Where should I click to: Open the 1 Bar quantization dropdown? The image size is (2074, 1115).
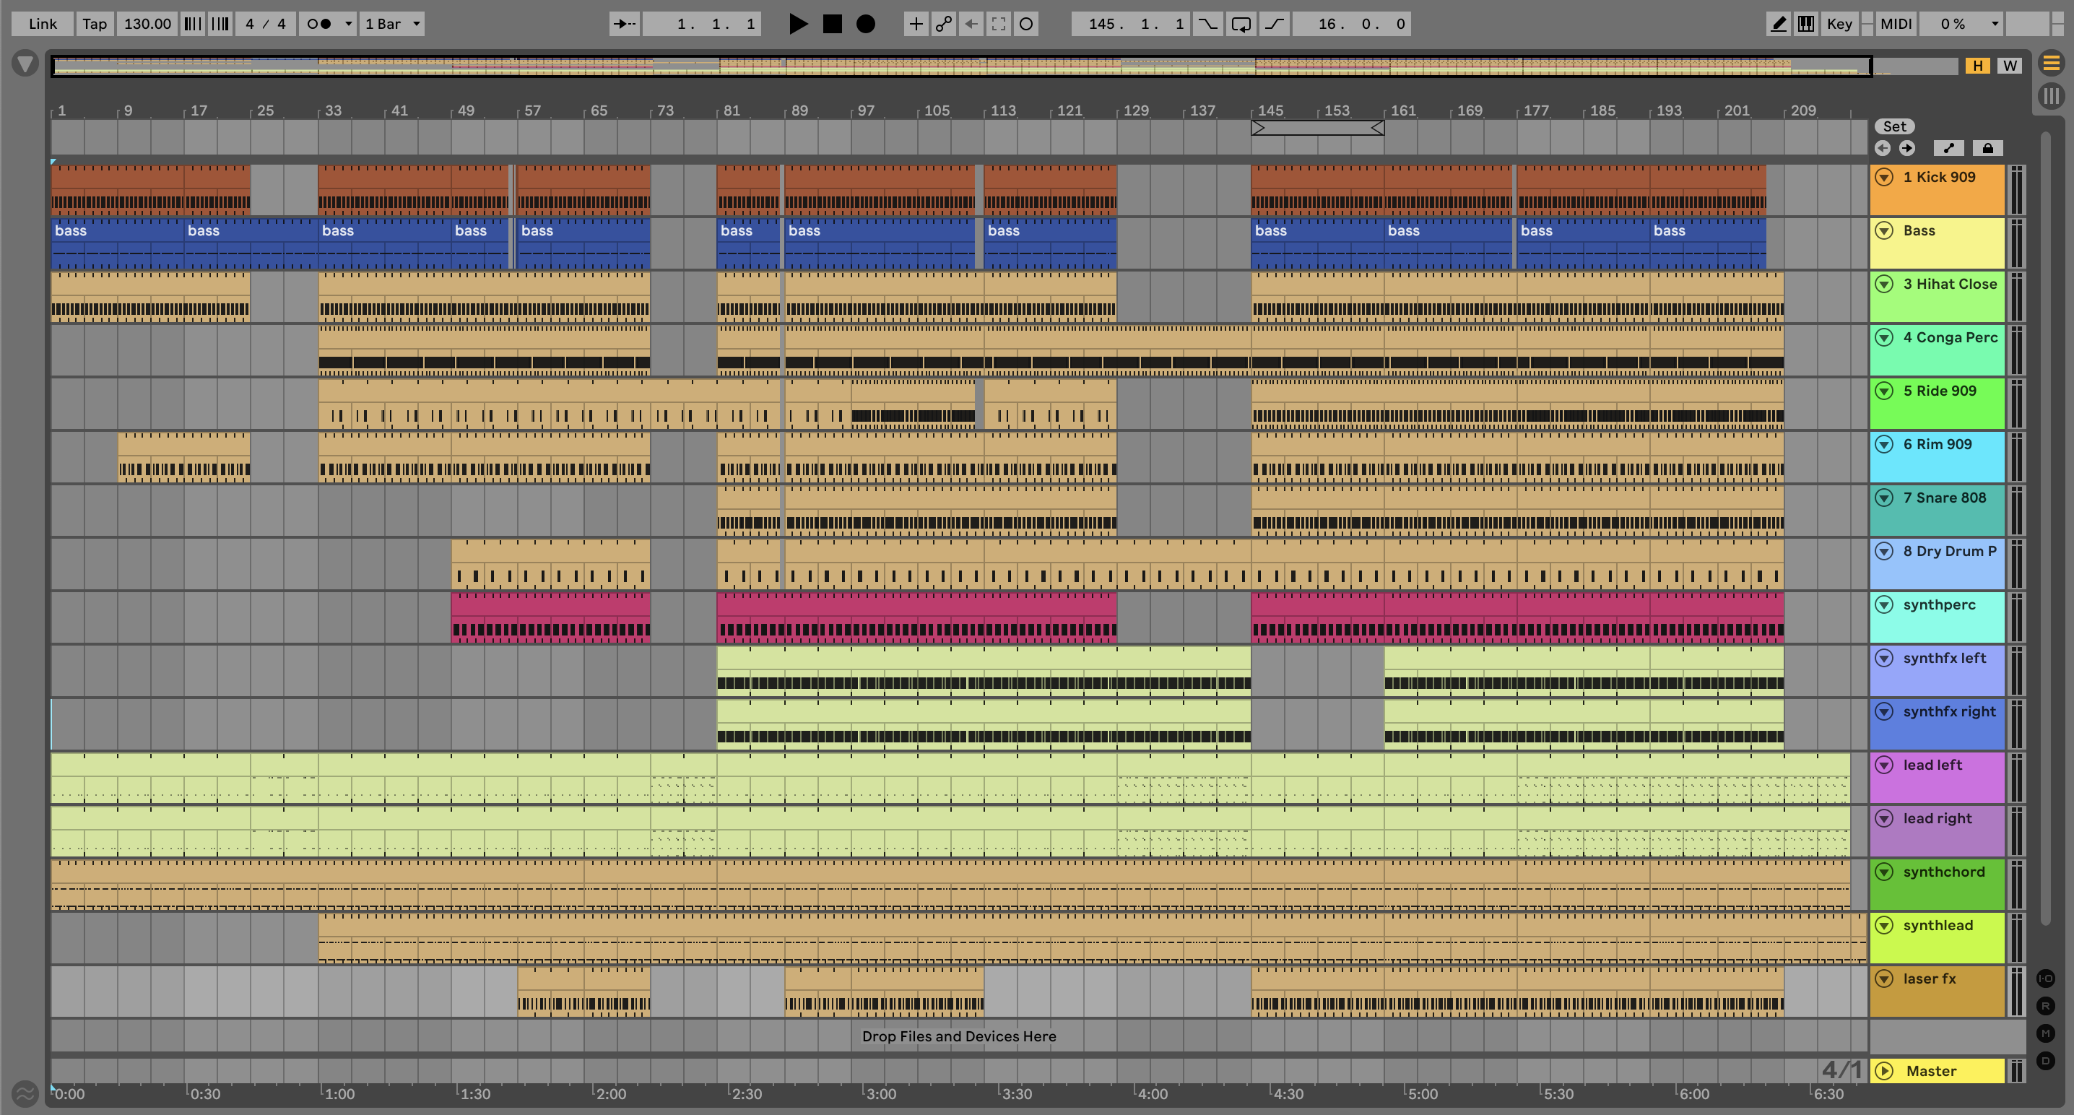click(392, 23)
